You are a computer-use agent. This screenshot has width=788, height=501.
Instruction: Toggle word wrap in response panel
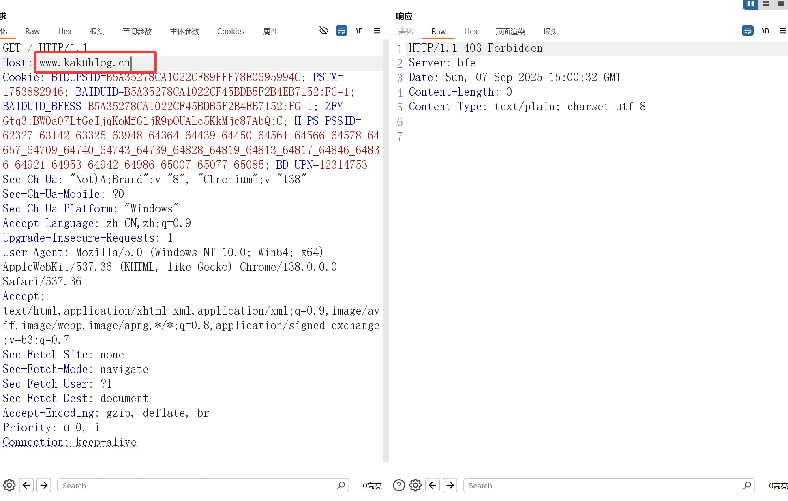click(x=747, y=30)
